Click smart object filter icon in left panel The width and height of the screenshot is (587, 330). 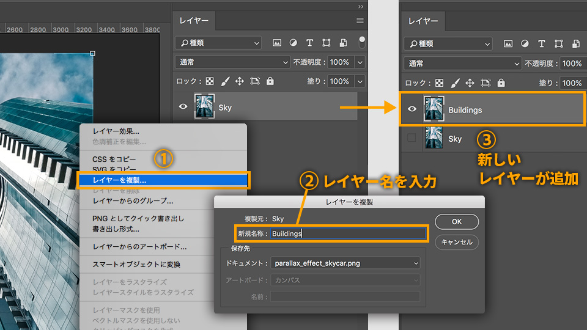click(x=343, y=43)
